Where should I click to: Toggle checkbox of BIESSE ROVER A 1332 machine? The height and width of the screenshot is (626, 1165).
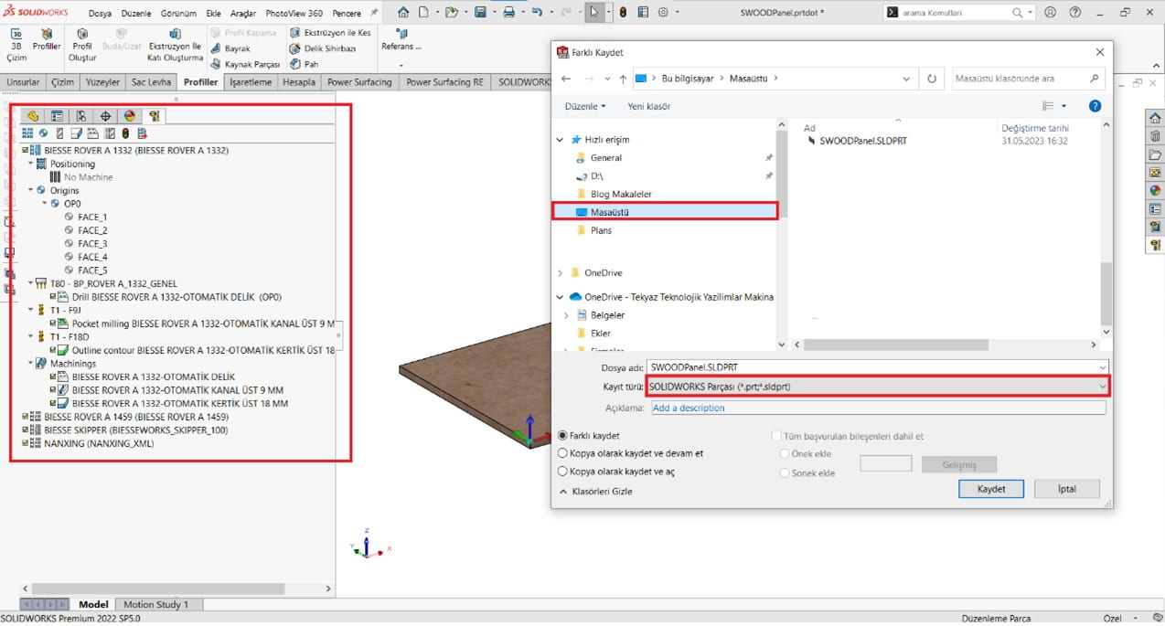tap(26, 150)
